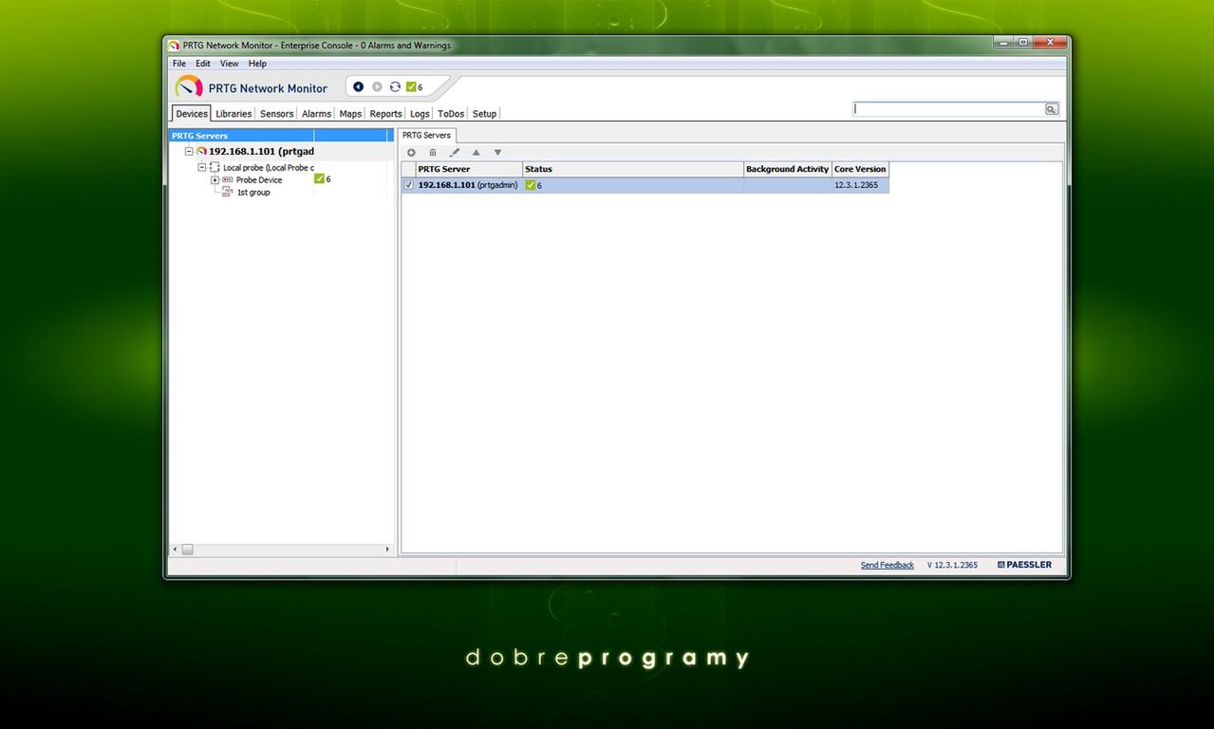The height and width of the screenshot is (729, 1214).
Task: Open the File menu
Action: [179, 64]
